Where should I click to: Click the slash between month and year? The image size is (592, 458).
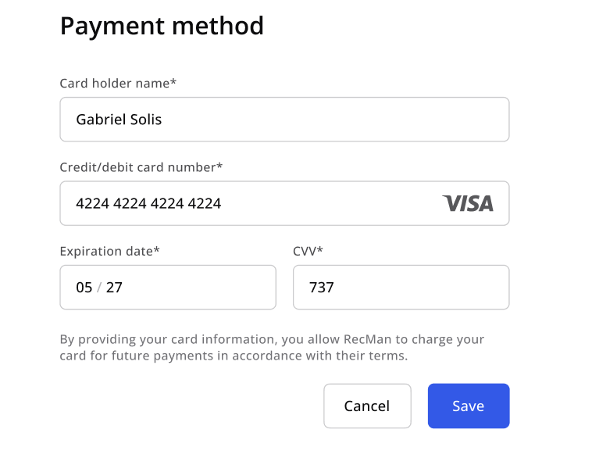(99, 287)
